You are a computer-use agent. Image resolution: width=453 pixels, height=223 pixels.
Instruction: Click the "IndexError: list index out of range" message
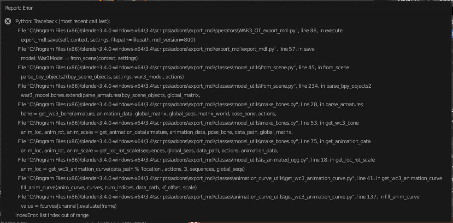point(52,215)
